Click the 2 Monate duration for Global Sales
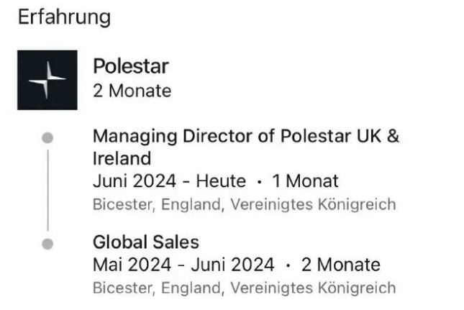 pyautogui.click(x=340, y=265)
